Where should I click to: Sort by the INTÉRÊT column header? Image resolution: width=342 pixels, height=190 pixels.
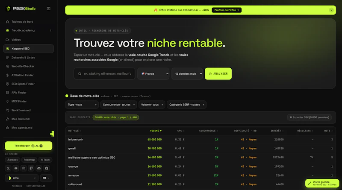pyautogui.click(x=277, y=131)
